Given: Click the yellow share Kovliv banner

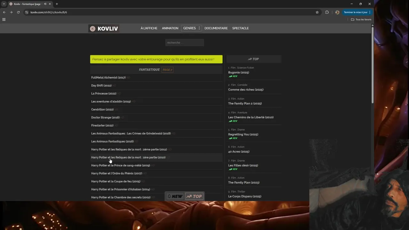Looking at the screenshot, I should [x=156, y=59].
